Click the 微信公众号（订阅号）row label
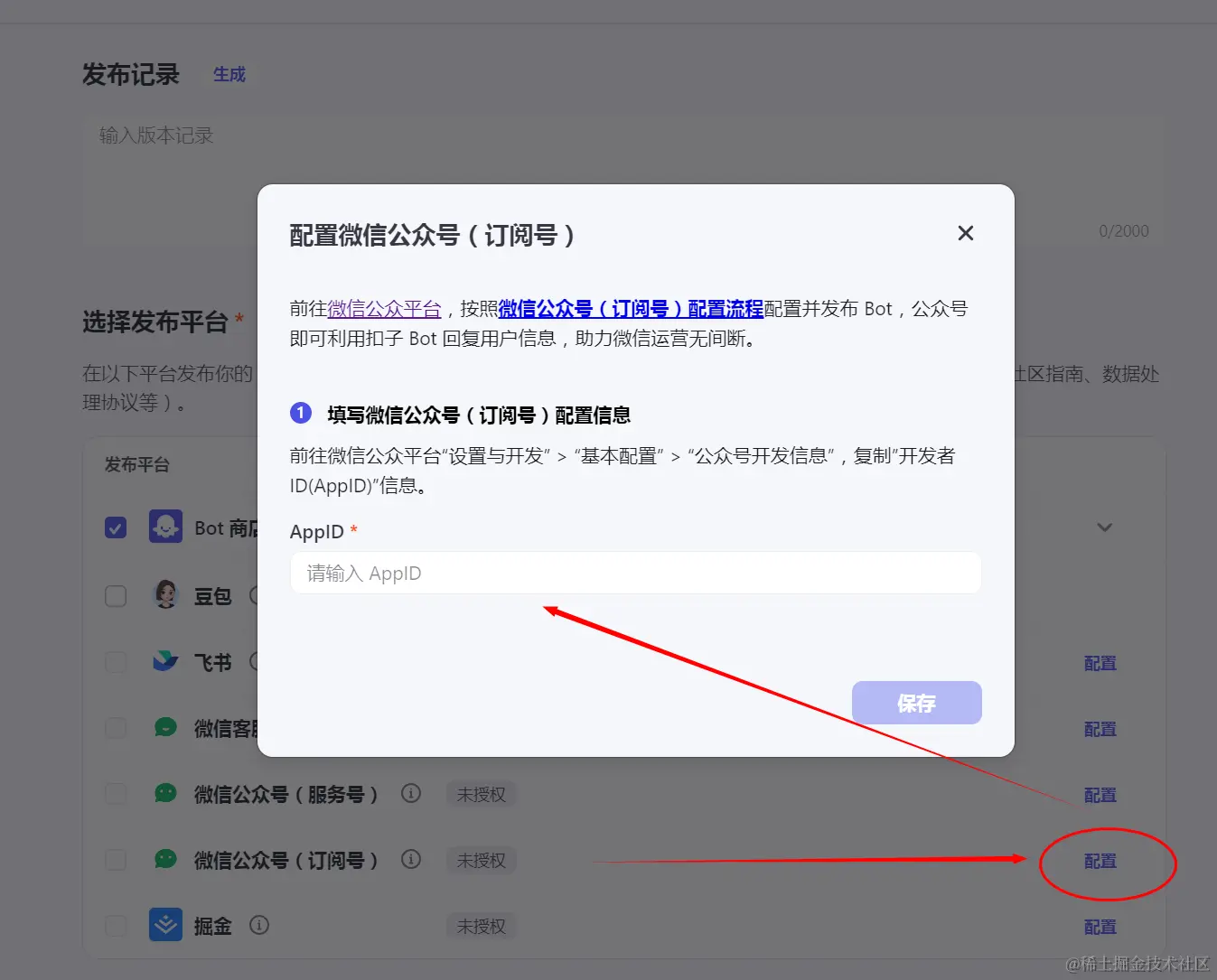 point(286,860)
